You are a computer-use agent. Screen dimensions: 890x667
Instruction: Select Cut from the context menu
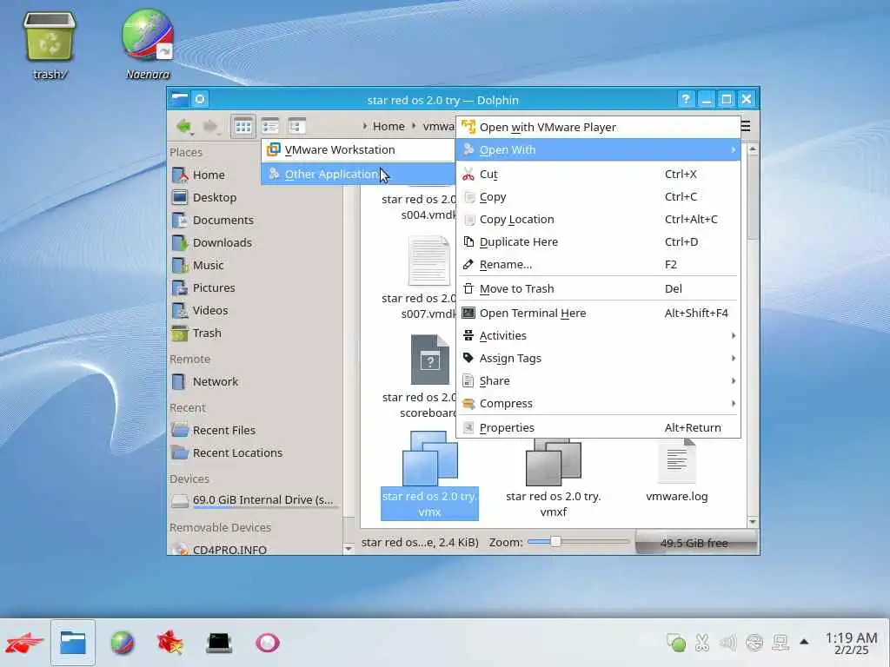pos(598,174)
